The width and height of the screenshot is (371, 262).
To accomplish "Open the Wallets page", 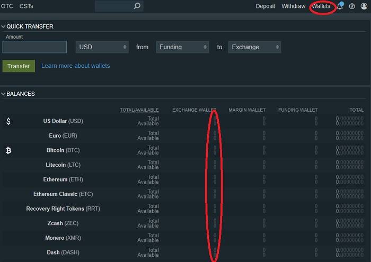I will (x=321, y=6).
